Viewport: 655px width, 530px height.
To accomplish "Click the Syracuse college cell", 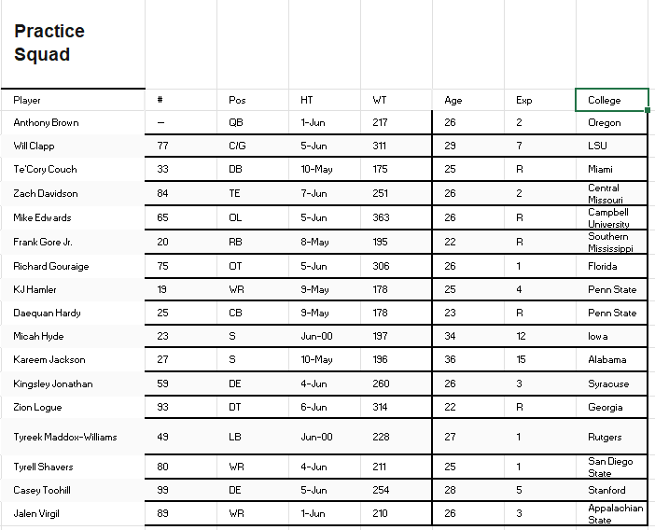I will pos(611,384).
